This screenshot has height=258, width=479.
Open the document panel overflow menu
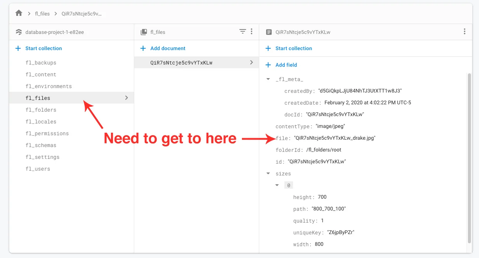pyautogui.click(x=465, y=32)
